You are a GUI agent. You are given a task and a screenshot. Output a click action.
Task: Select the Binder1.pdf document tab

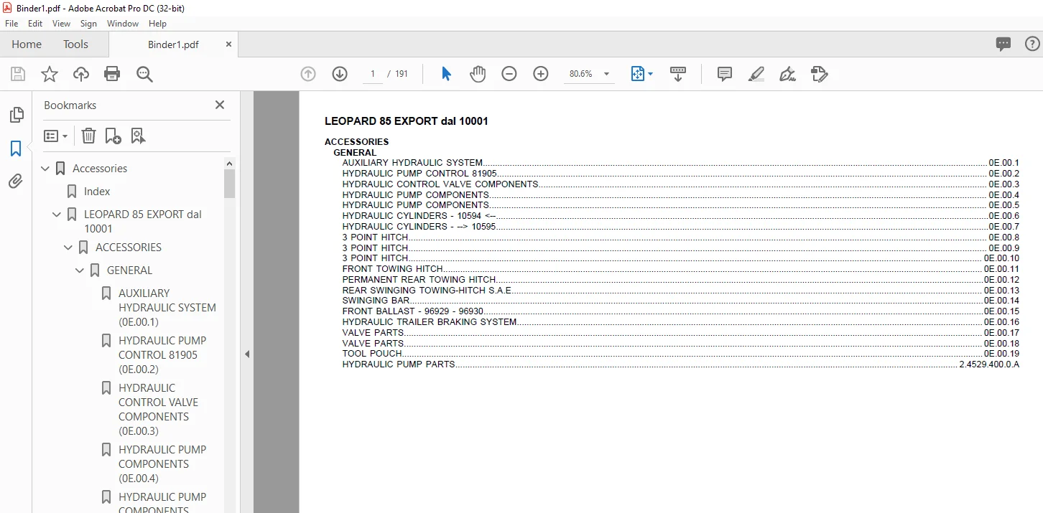(173, 44)
